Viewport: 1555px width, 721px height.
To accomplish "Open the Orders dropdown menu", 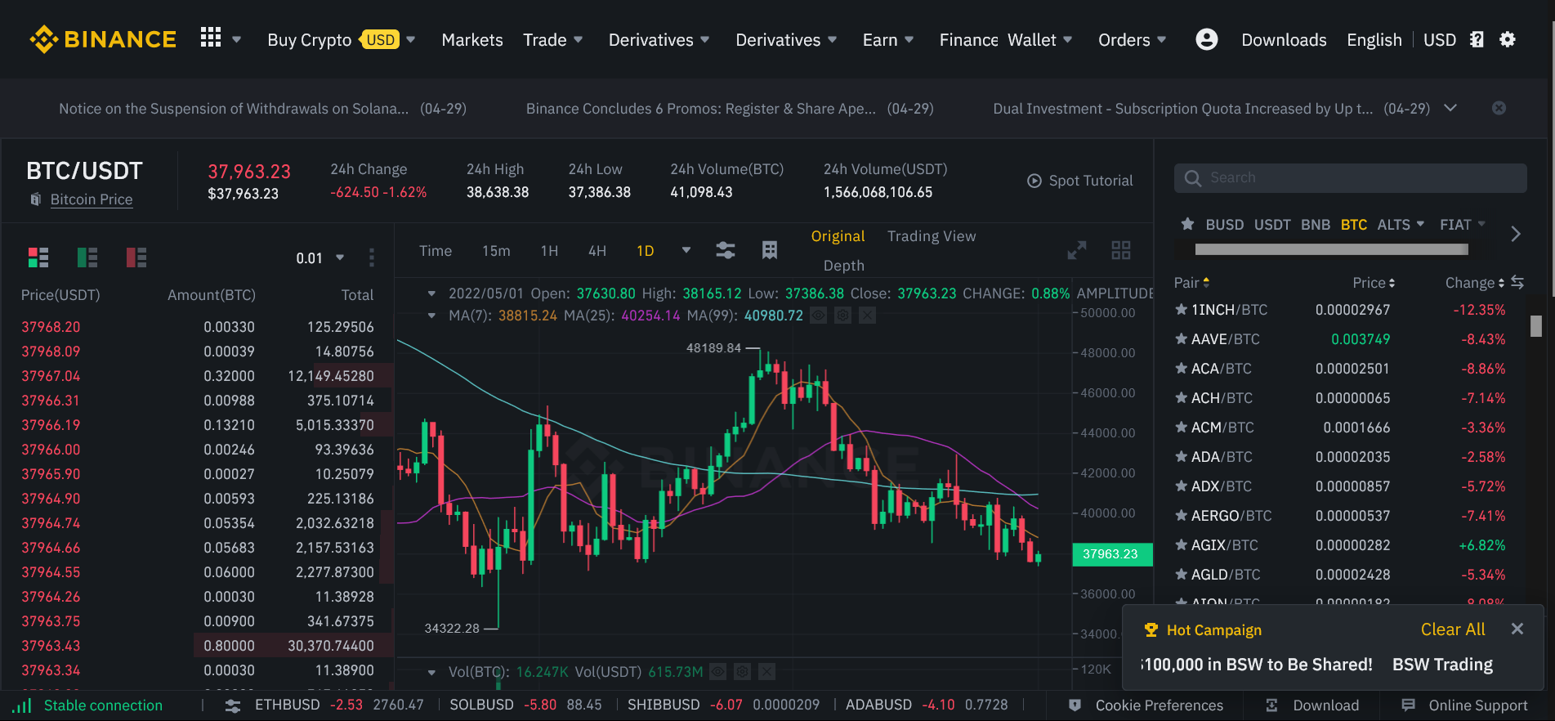I will (x=1132, y=39).
